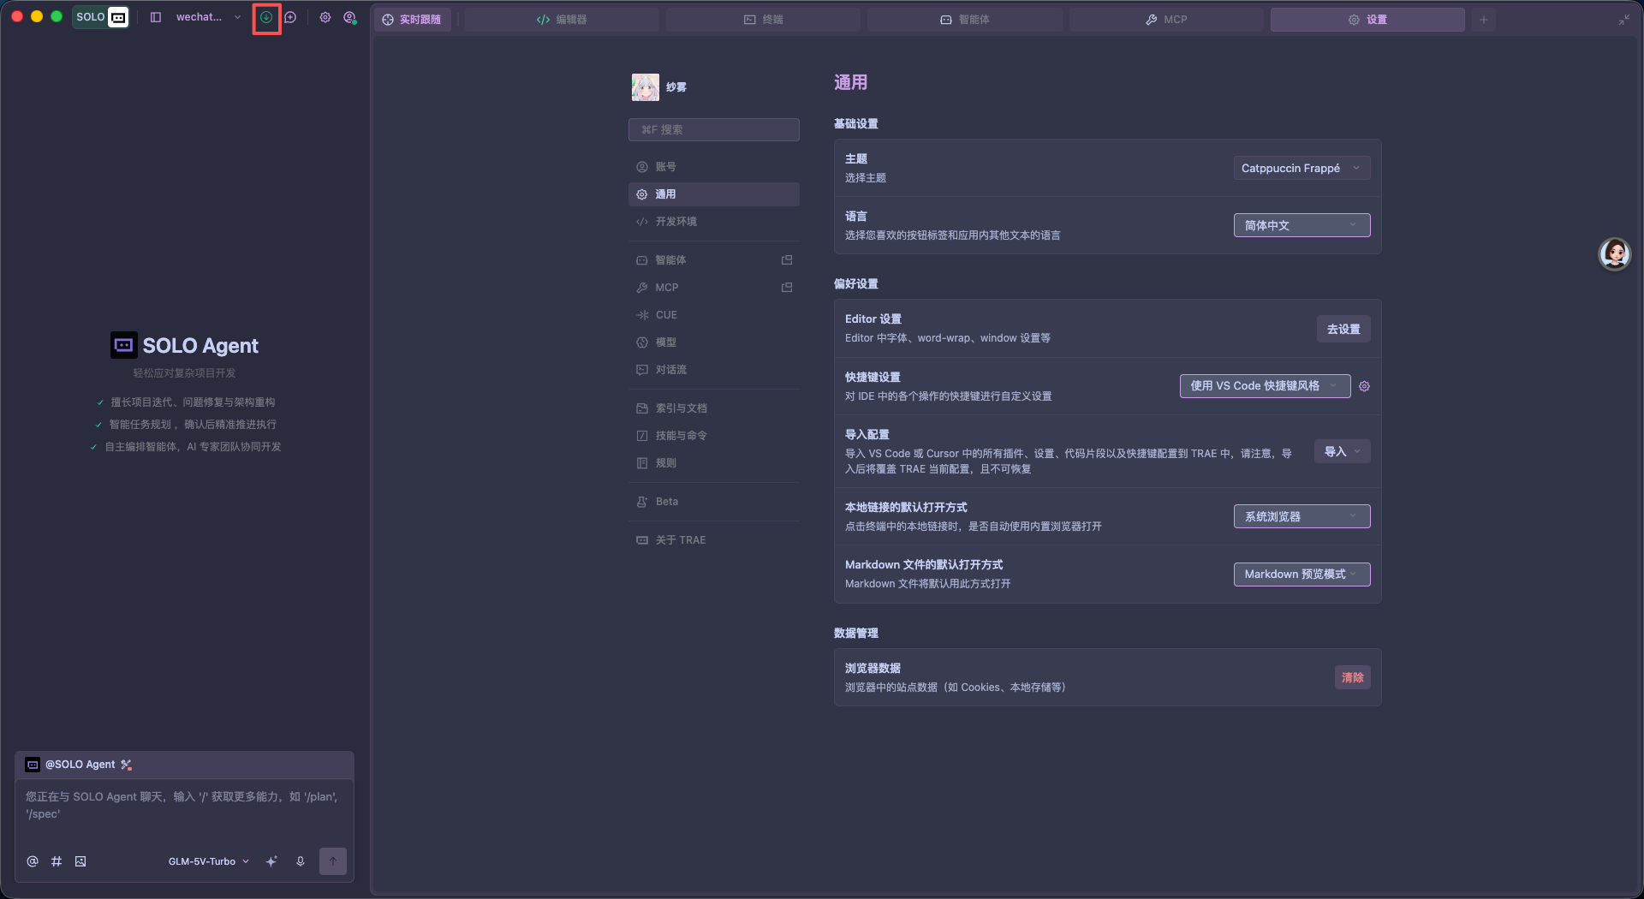The width and height of the screenshot is (1644, 899).
Task: Select 模型 in settings sidebar
Action: 714,342
